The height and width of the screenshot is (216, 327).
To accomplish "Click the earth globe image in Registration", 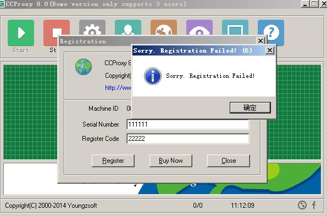I will 84,67.
